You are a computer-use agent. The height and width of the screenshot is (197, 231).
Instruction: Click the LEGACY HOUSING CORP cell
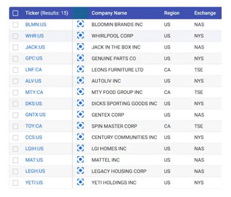[119, 171]
